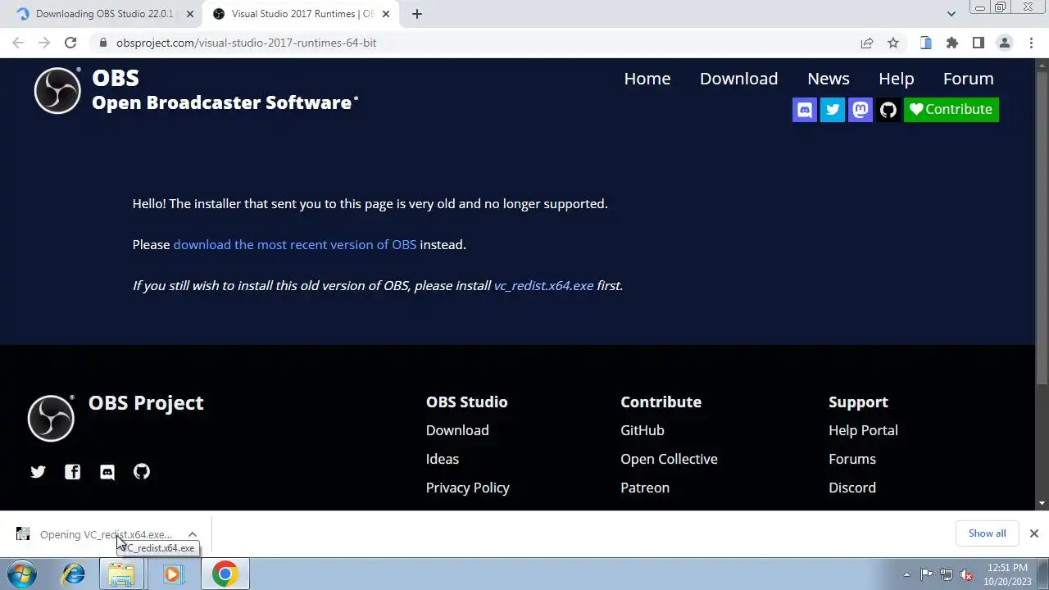Screen dimensions: 1049x590
Task: Open File Explorer from taskbar
Action: (121, 574)
